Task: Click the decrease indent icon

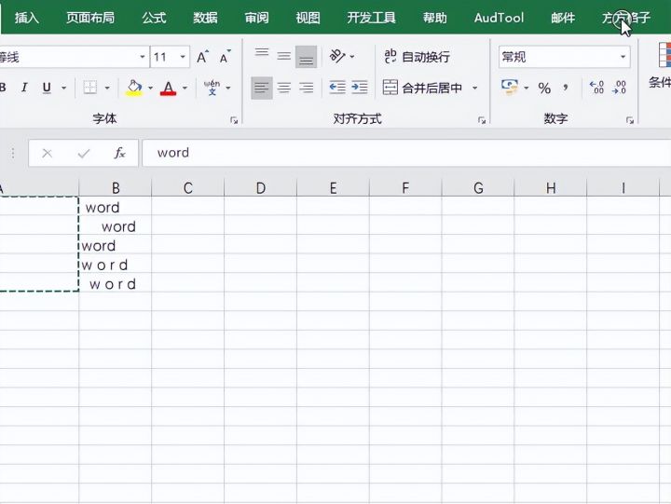Action: click(337, 88)
